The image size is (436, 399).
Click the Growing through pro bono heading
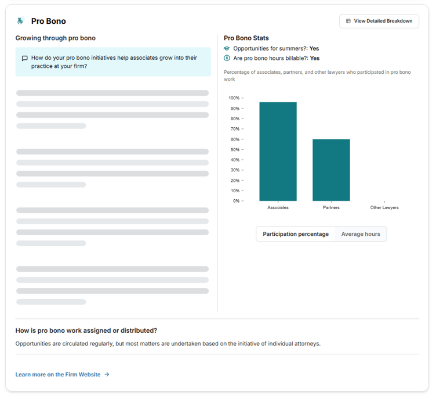coord(56,38)
